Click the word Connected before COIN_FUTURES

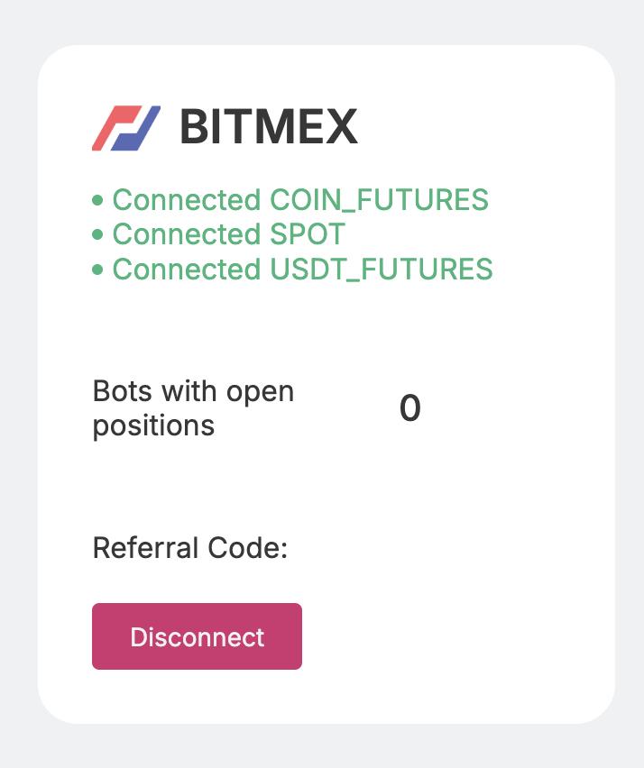click(x=186, y=200)
